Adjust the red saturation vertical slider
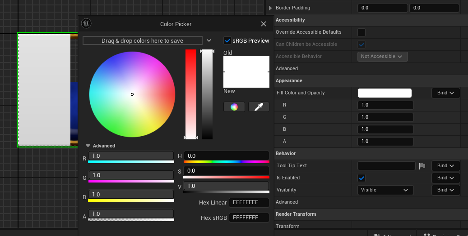 (191, 94)
